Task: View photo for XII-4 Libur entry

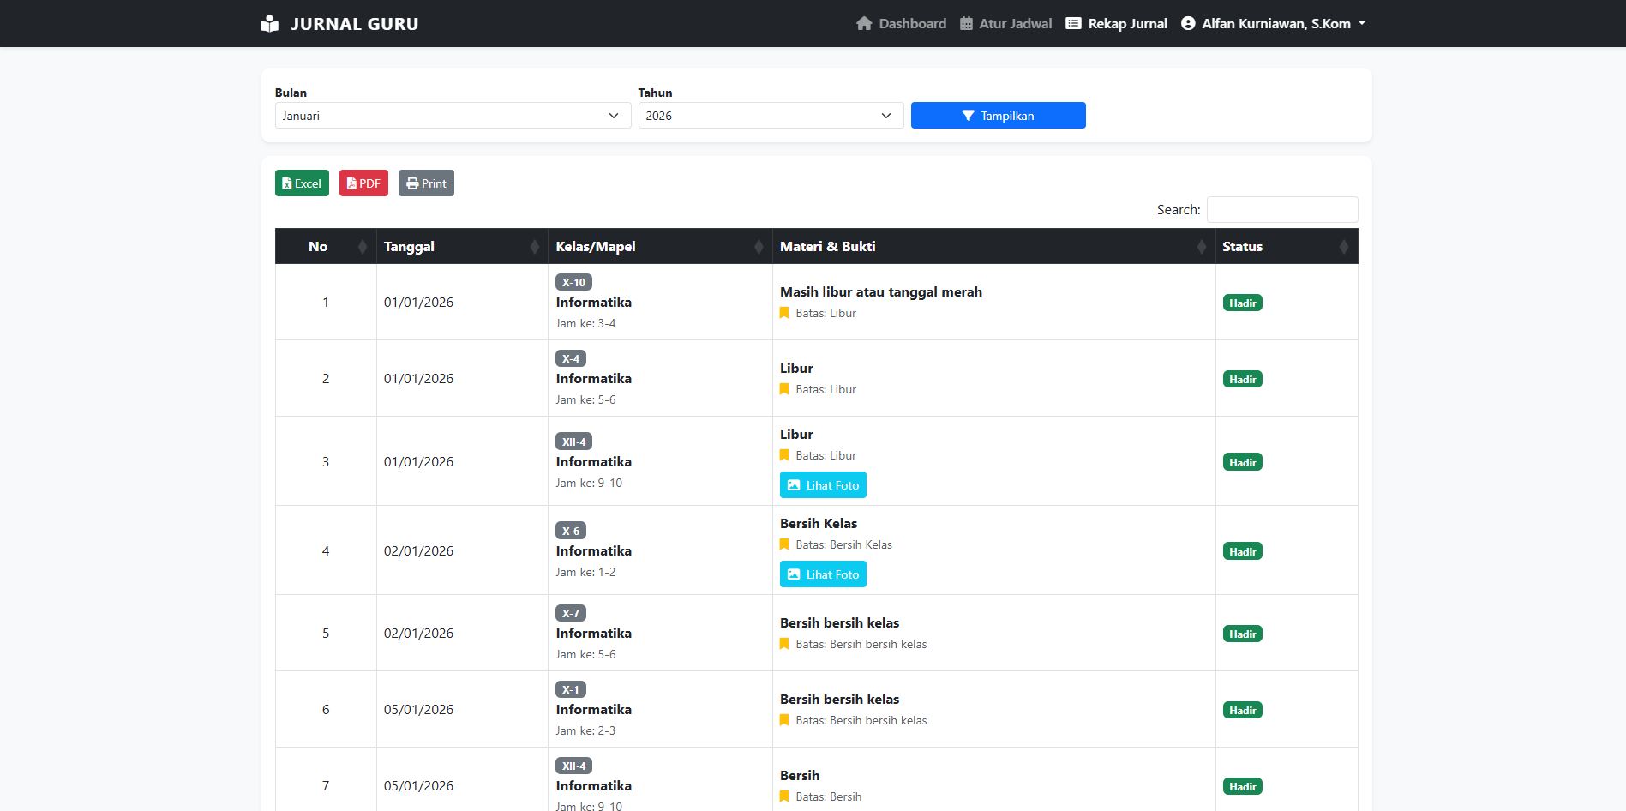Action: 823,485
